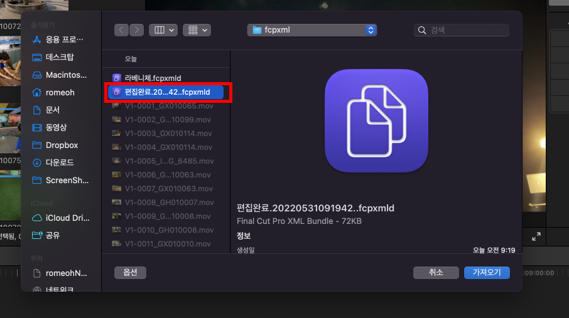Click the large XML bundle preview icon
Image resolution: width=569 pixels, height=318 pixels.
pos(376,121)
